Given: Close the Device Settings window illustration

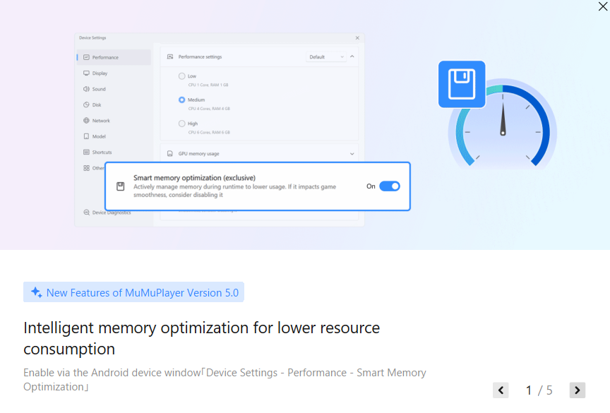Looking at the screenshot, I should point(357,37).
